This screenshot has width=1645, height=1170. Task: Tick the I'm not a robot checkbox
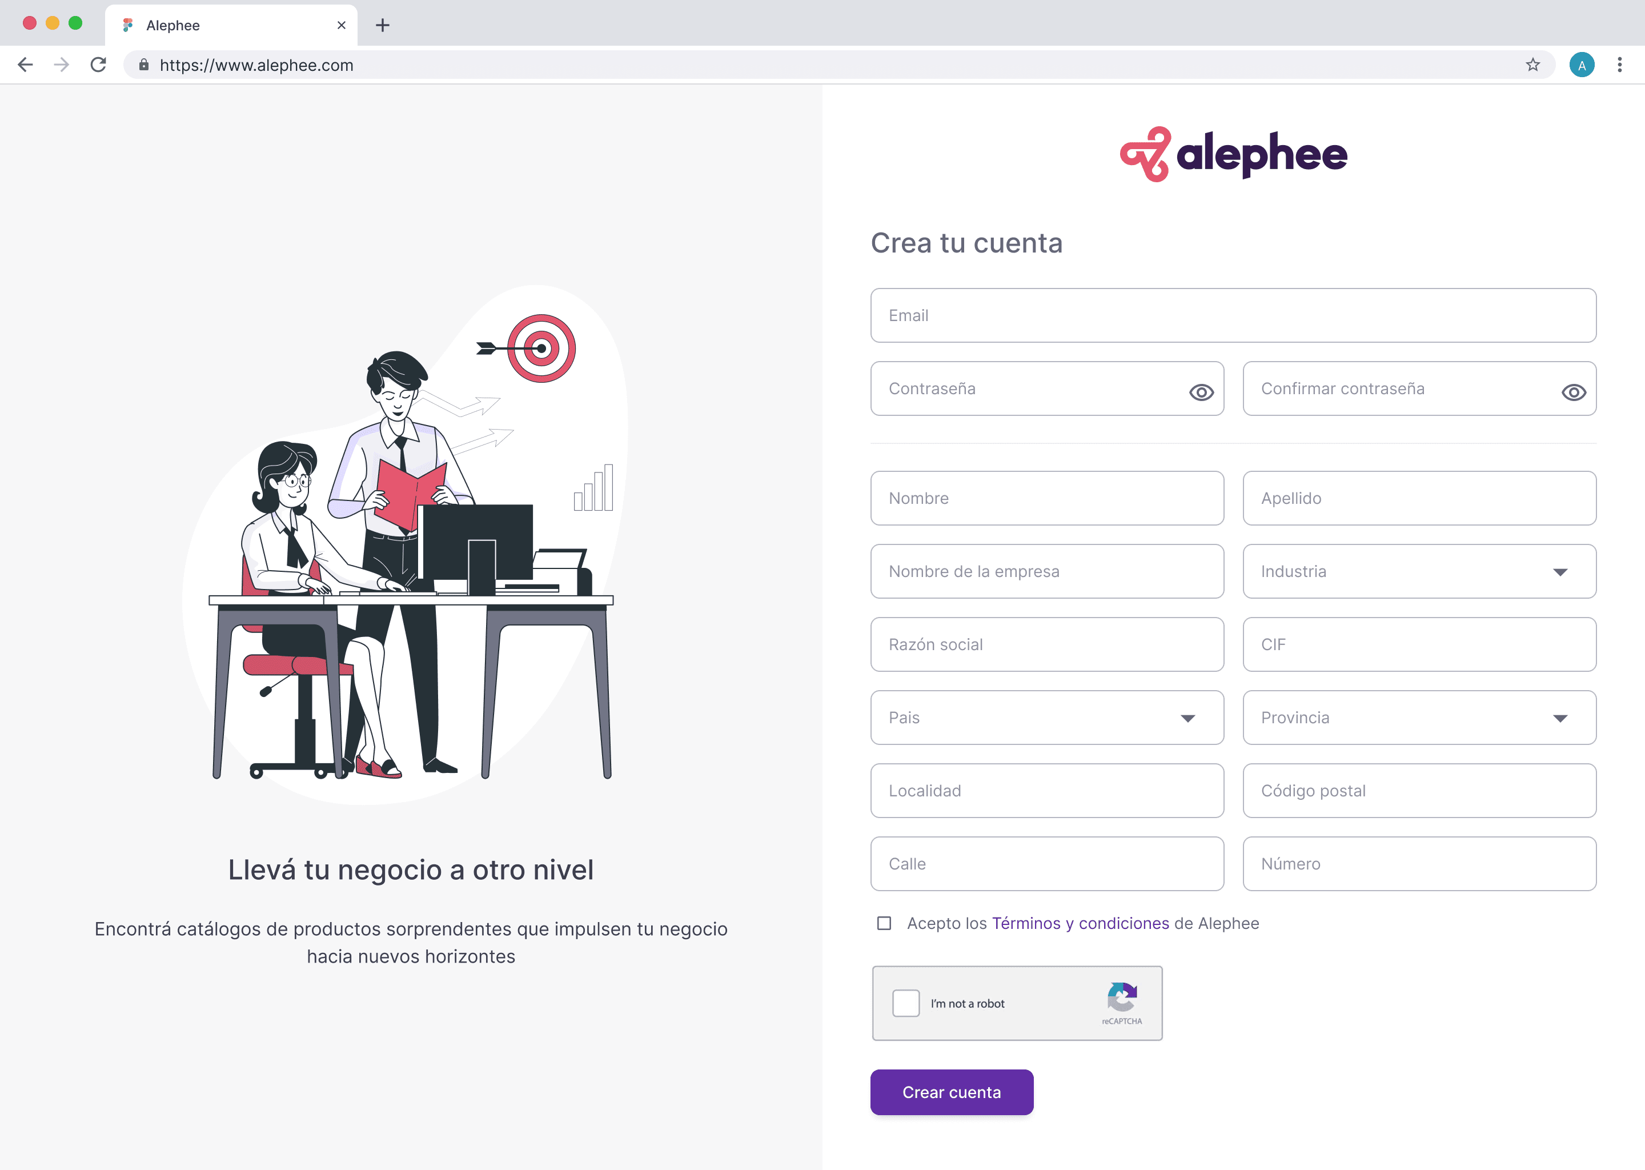(905, 1003)
